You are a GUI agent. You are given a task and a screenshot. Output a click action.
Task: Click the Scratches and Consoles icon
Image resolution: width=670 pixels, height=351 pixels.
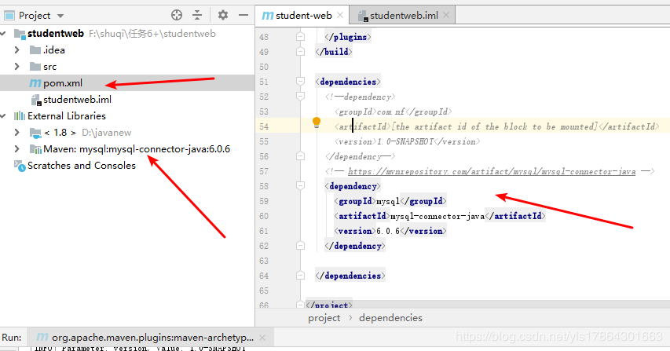click(x=20, y=166)
